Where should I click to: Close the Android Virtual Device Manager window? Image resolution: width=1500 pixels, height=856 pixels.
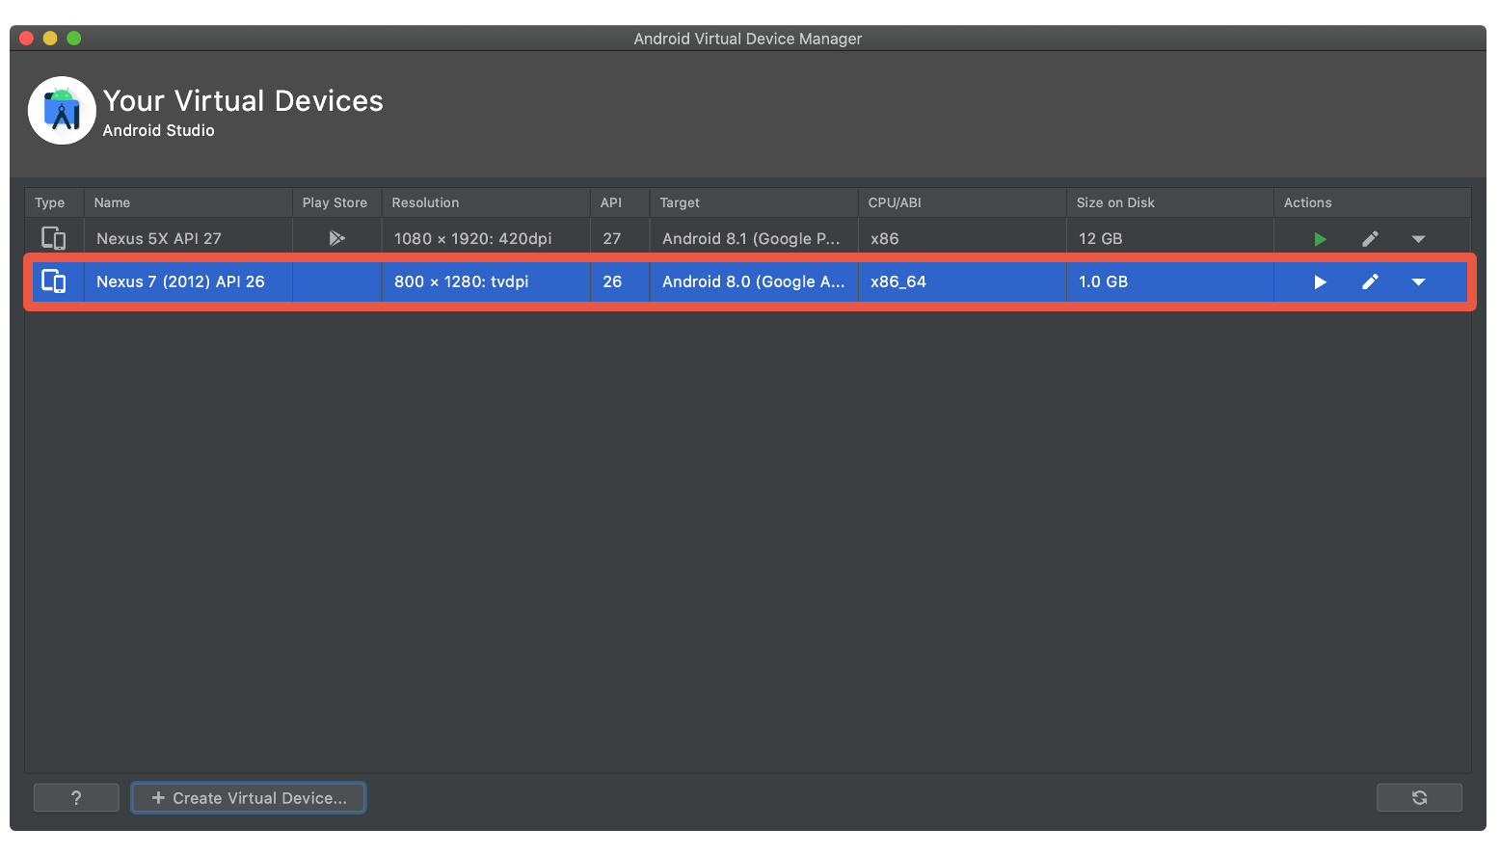27,39
